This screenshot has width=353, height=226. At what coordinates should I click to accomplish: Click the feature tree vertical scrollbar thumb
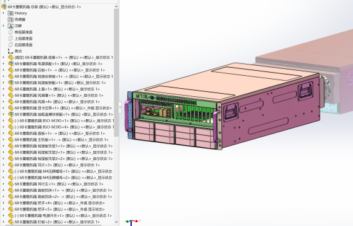coord(116,73)
